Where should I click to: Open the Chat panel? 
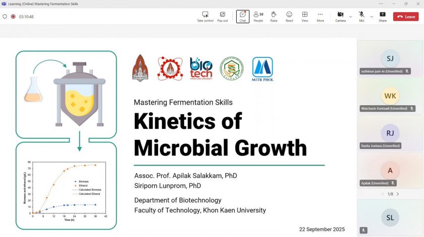(x=243, y=17)
